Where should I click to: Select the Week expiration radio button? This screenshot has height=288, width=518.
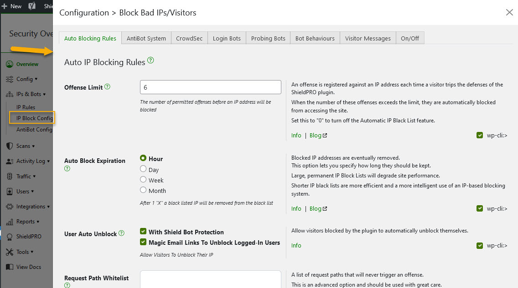coord(143,179)
